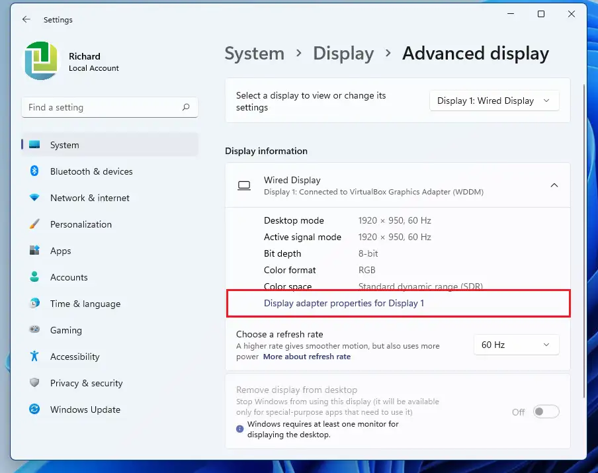The height and width of the screenshot is (473, 598).
Task: Open the 60 Hz refresh rate dropdown
Action: click(x=517, y=345)
